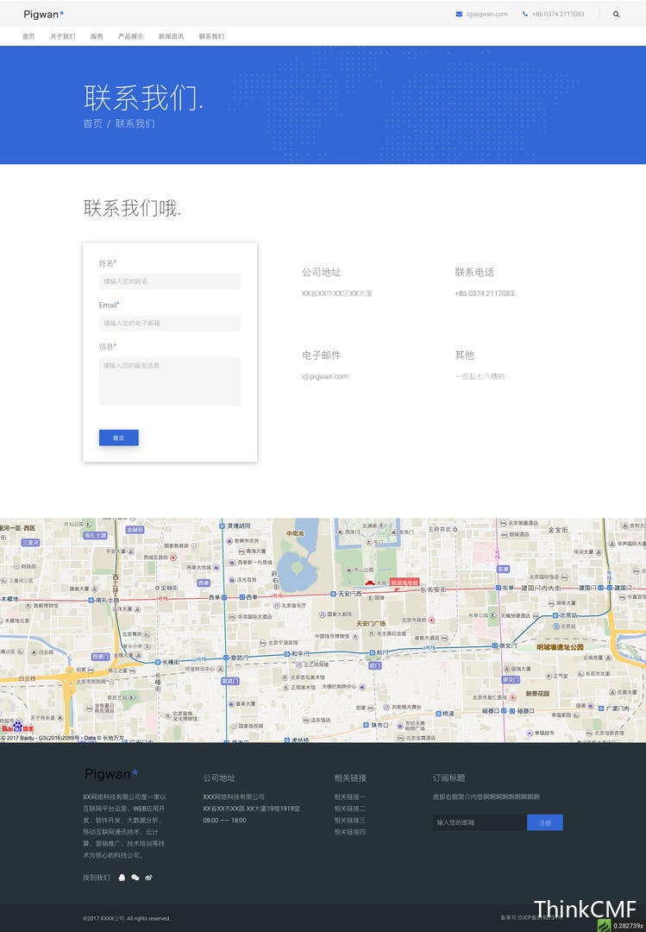Click the 公司地址 heading in contact section
The image size is (646, 932).
coord(321,272)
